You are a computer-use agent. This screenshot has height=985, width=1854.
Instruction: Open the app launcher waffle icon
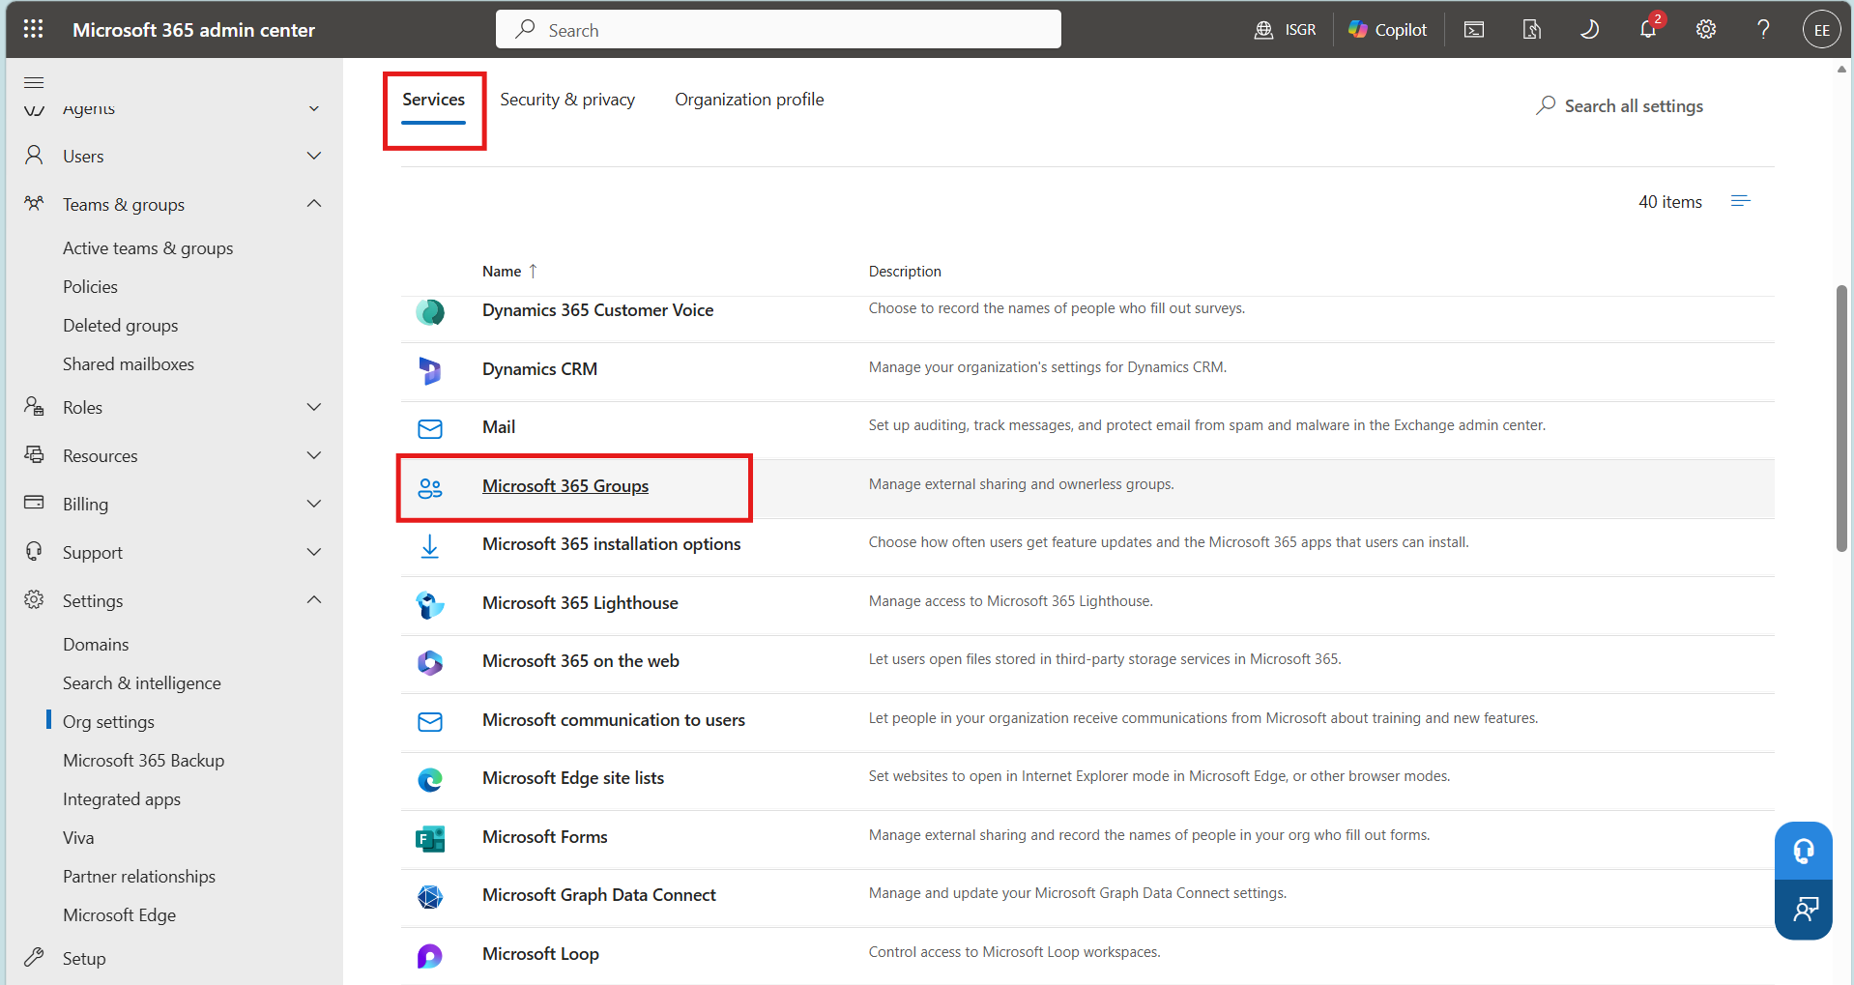click(33, 29)
